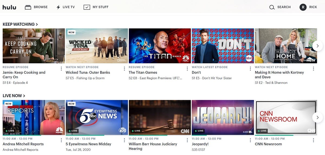This screenshot has height=155, width=325.
Task: Watch CNN Newsroom live thumbnail
Action: pos(286,117)
